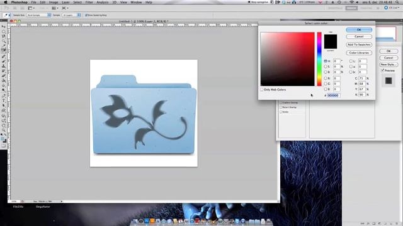
Task: Select the Path Selection tool
Action: tap(4, 105)
